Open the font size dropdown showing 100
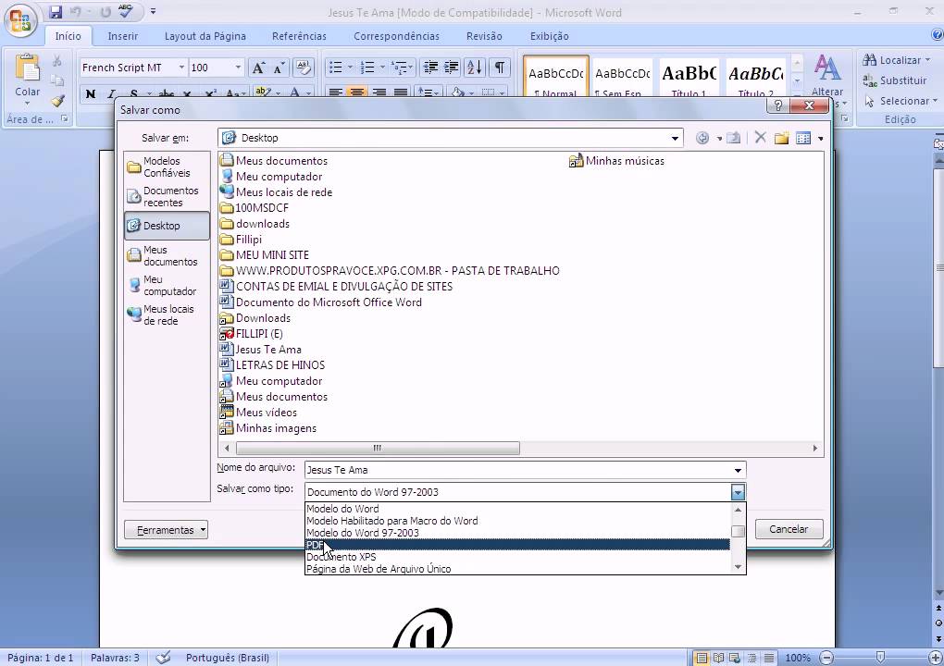The height and width of the screenshot is (666, 944). click(x=239, y=68)
